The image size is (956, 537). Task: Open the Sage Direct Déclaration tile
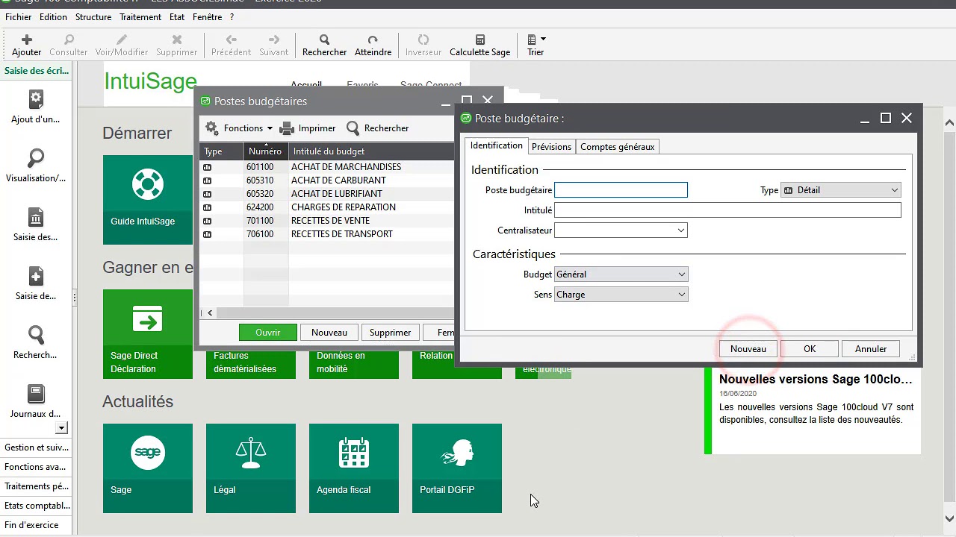[148, 334]
